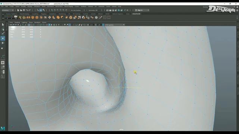Image resolution: width=239 pixels, height=134 pixels.
Task: Toggle the Film Gate display
Action: [x=31, y=25]
